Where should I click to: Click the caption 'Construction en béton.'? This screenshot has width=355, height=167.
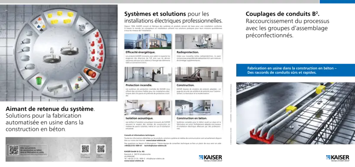[x=192, y=118]
